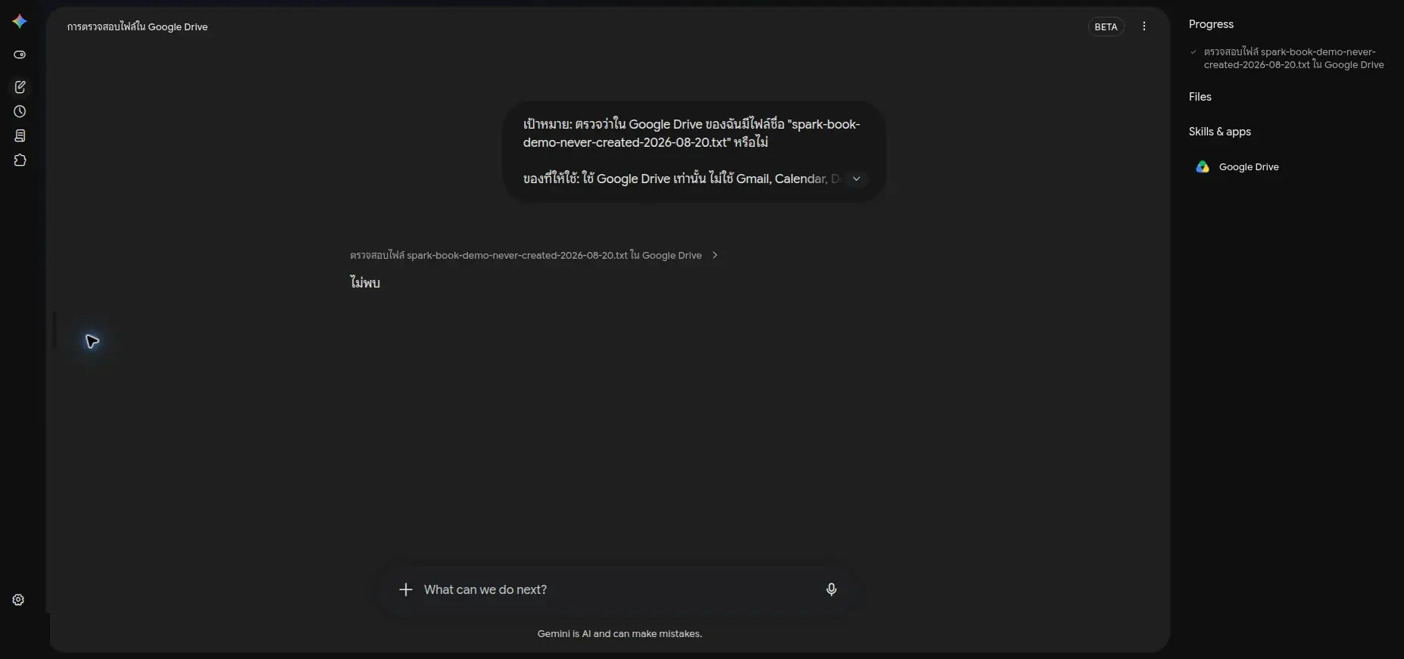Expand the step chevron beside "ตรวจสอบไฟล์ spark-book-demo..." in the chat

tap(715, 256)
